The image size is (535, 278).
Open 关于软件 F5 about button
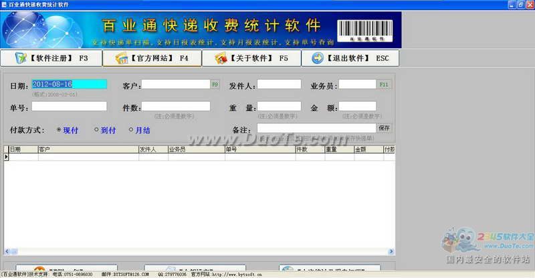251,58
